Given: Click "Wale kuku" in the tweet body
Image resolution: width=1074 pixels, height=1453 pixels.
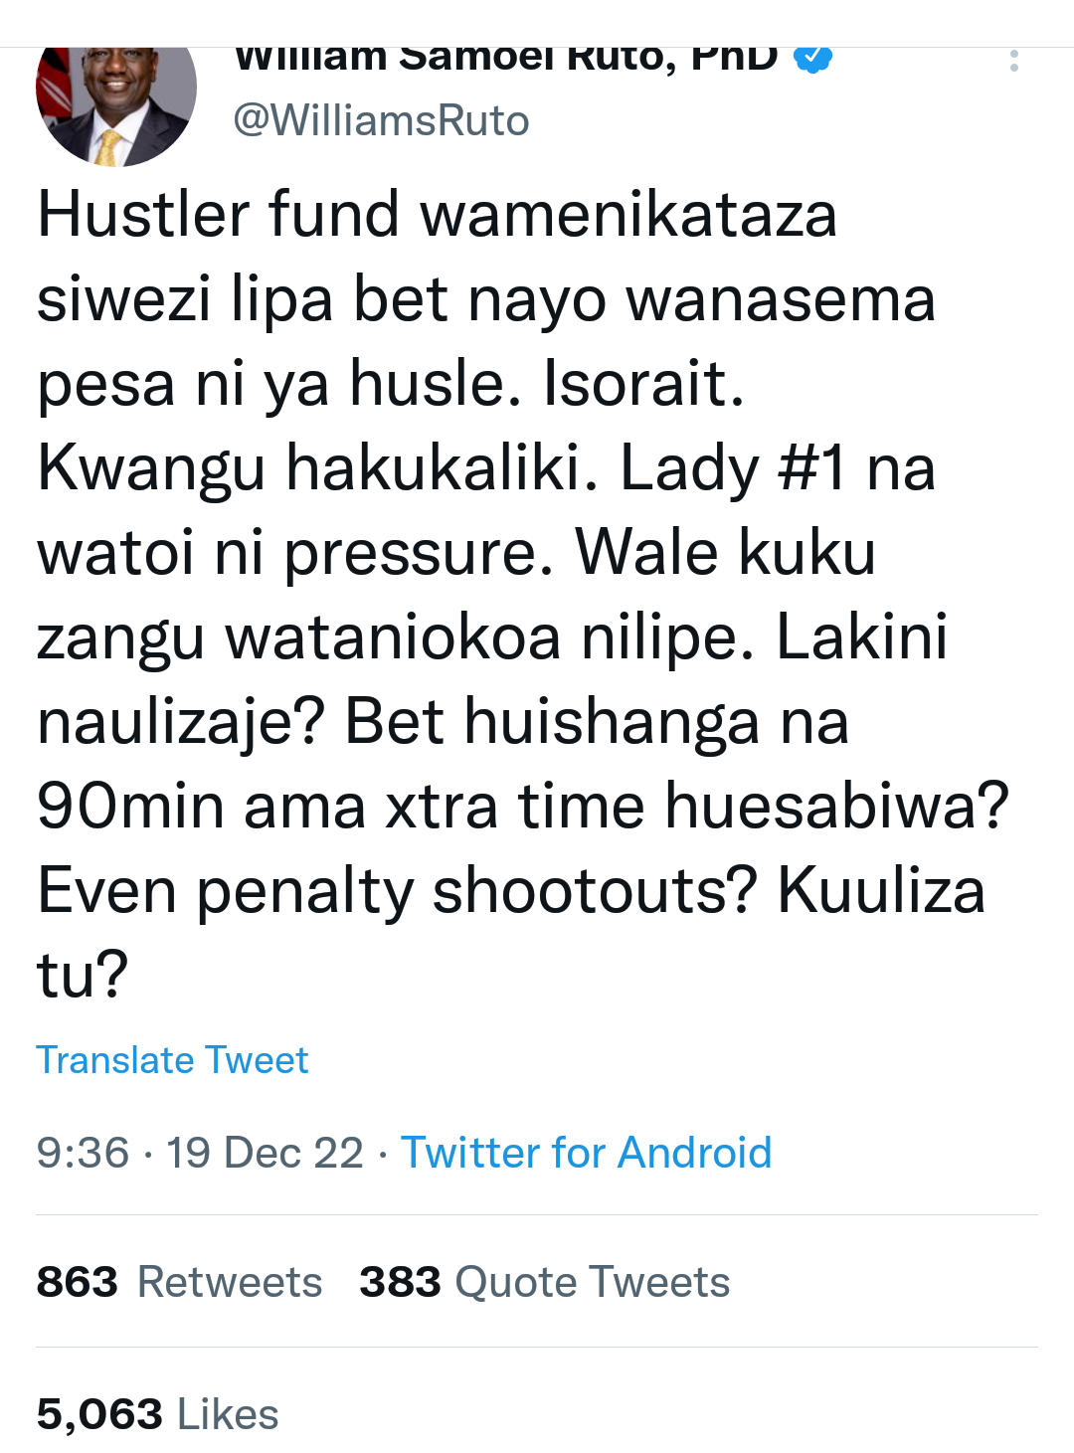Looking at the screenshot, I should click(725, 553).
